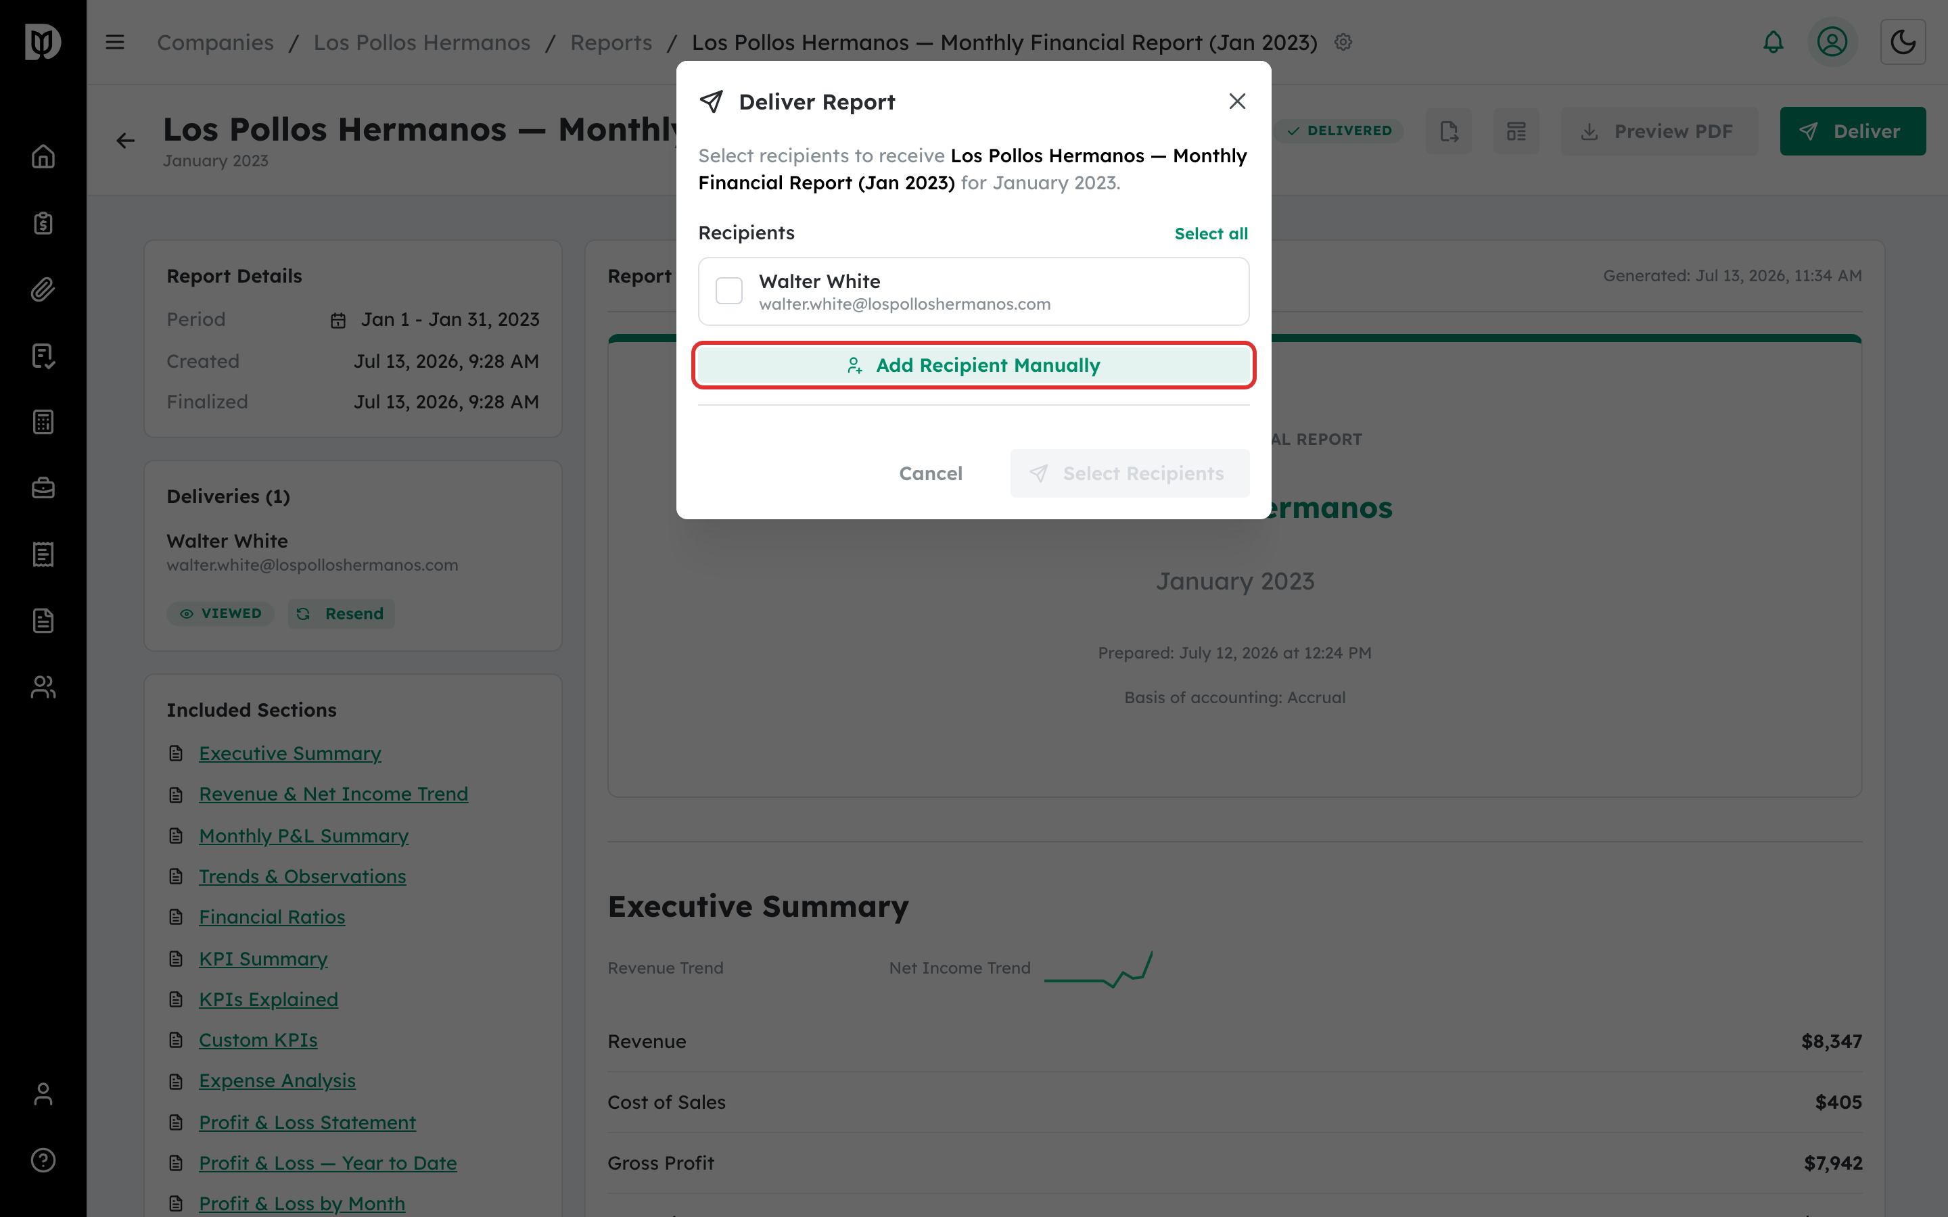
Task: Open the clipboard dollar sidebar icon
Action: pyautogui.click(x=43, y=223)
